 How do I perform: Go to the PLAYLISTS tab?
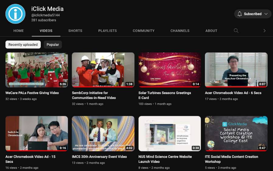point(107,31)
